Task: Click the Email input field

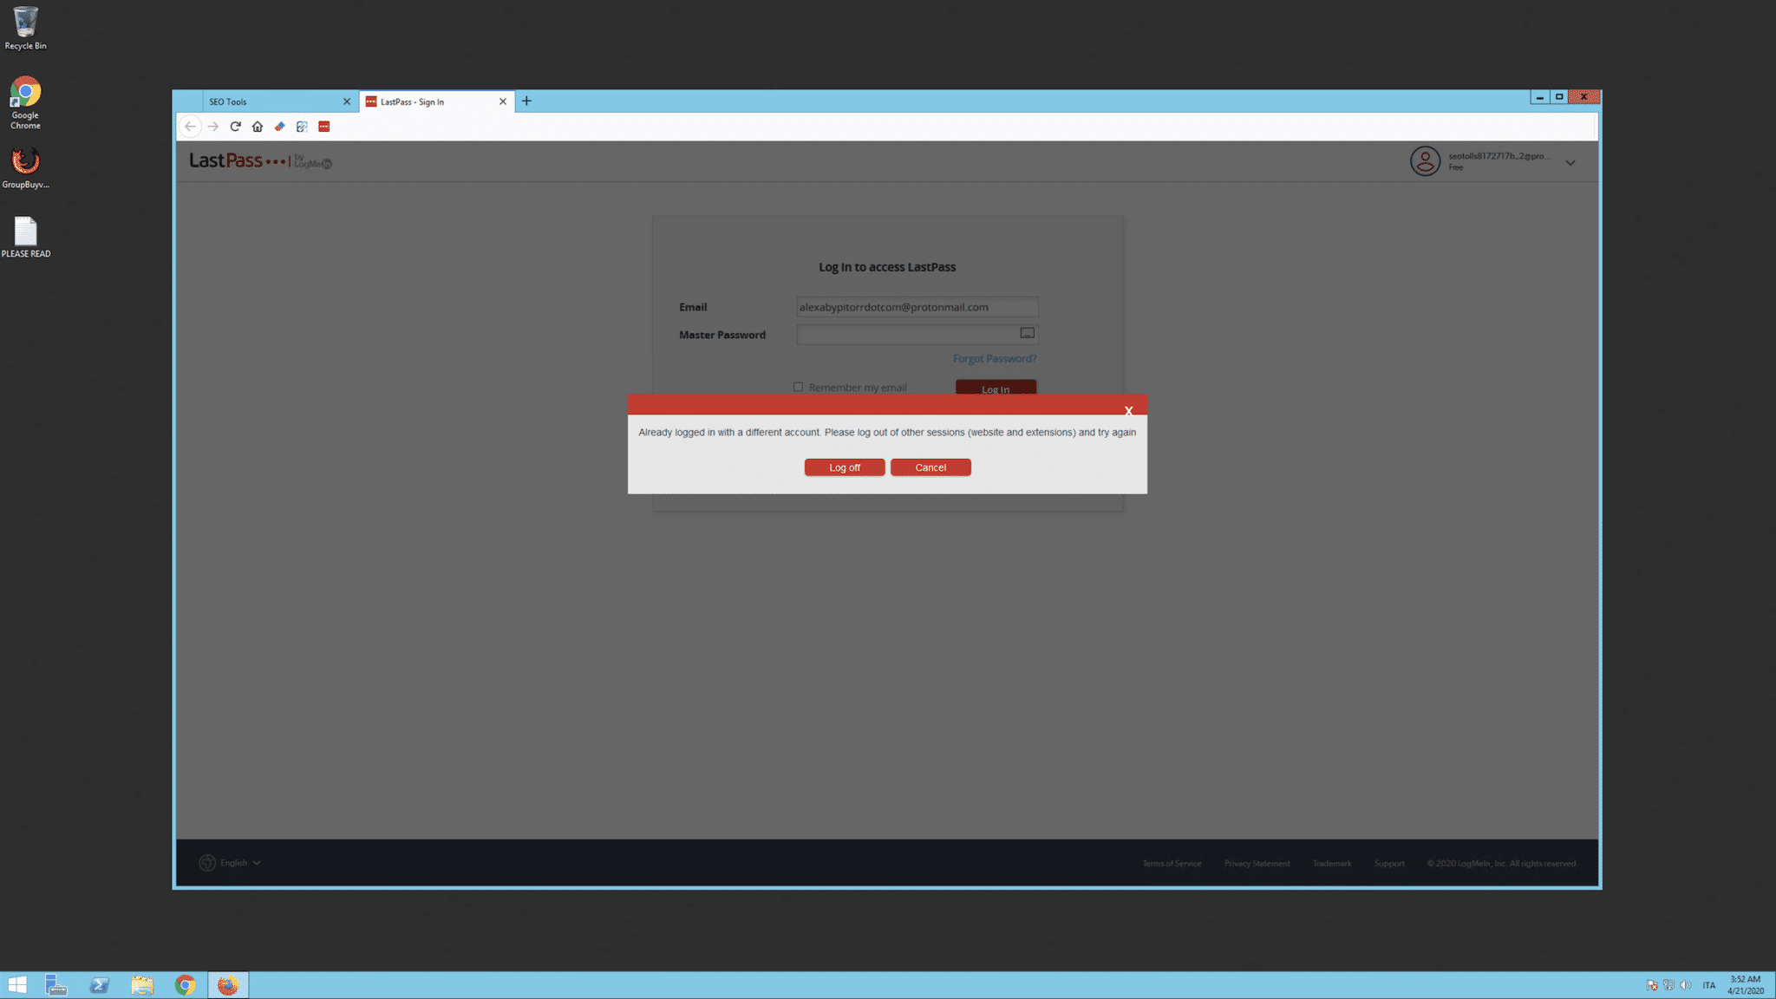Action: tap(917, 307)
